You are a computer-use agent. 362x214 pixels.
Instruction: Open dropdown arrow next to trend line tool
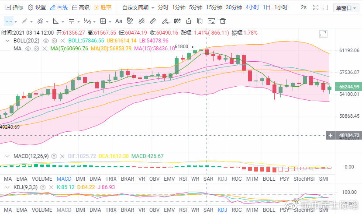pyautogui.click(x=31, y=22)
